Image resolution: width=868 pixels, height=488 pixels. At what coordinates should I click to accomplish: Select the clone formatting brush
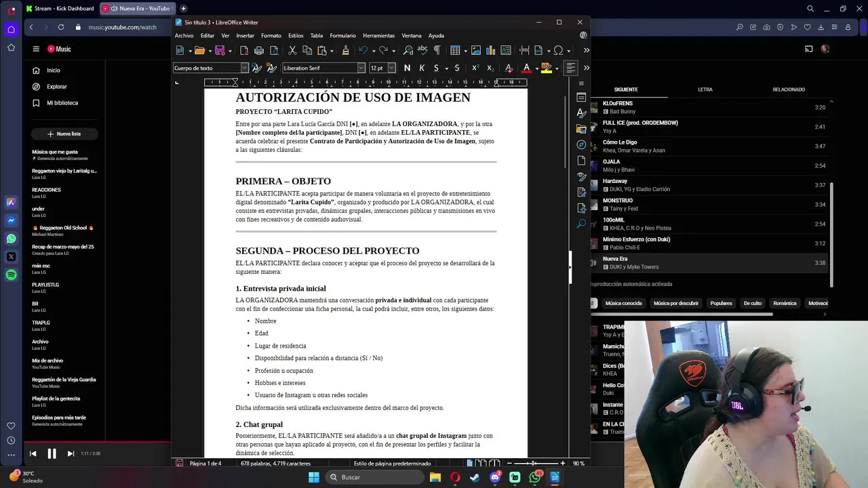(345, 50)
